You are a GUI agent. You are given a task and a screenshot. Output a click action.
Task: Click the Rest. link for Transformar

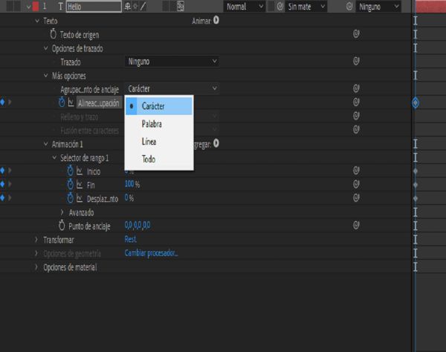(131, 239)
